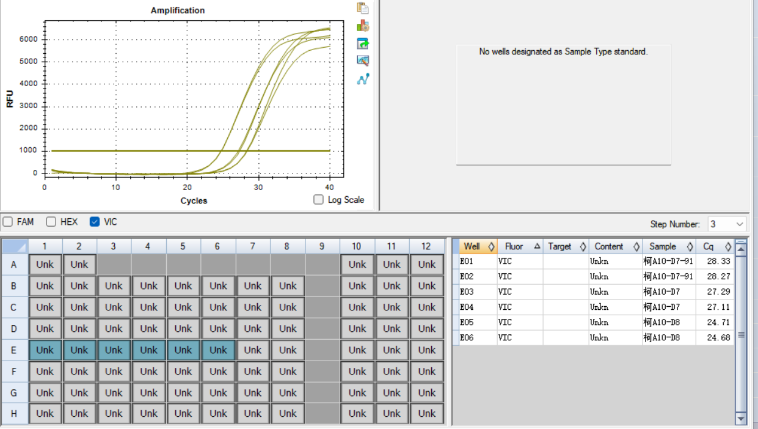
Task: Click the RFU axis label
Action: [x=10, y=99]
